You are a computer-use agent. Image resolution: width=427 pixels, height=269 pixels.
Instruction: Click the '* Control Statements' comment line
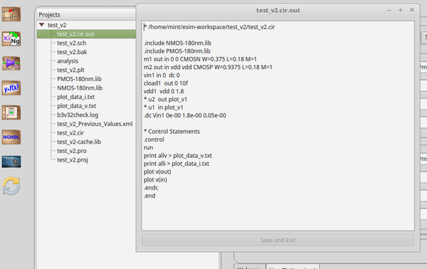(172, 132)
